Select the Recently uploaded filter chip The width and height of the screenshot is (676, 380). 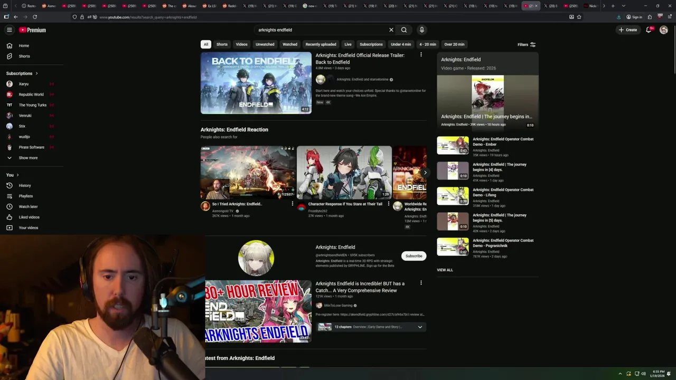(321, 44)
